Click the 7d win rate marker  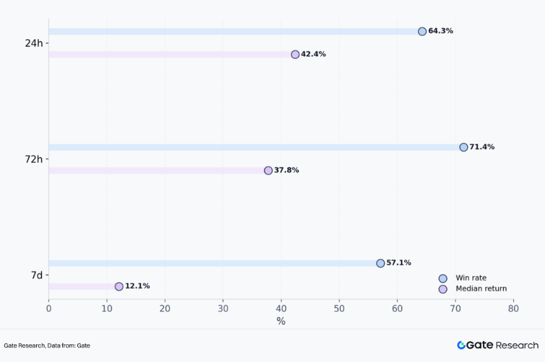click(x=380, y=263)
